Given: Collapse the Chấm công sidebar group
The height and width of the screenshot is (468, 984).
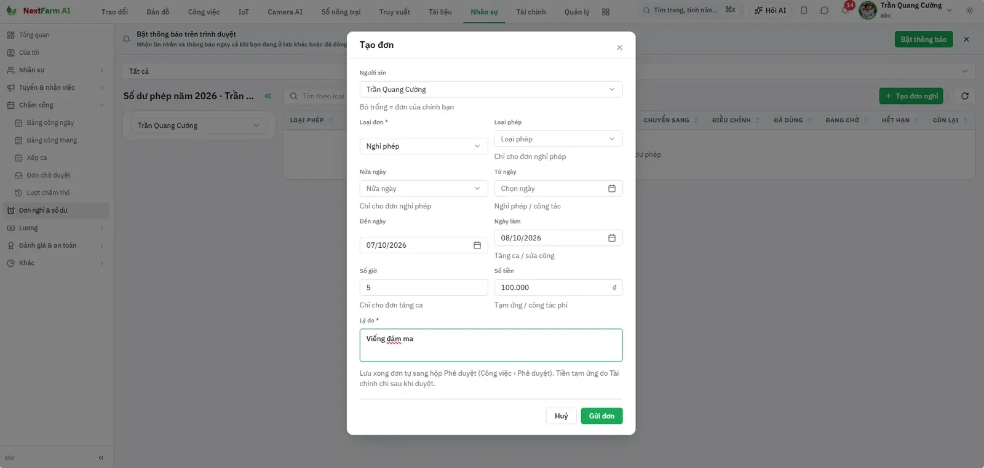Looking at the screenshot, I should click(x=55, y=105).
